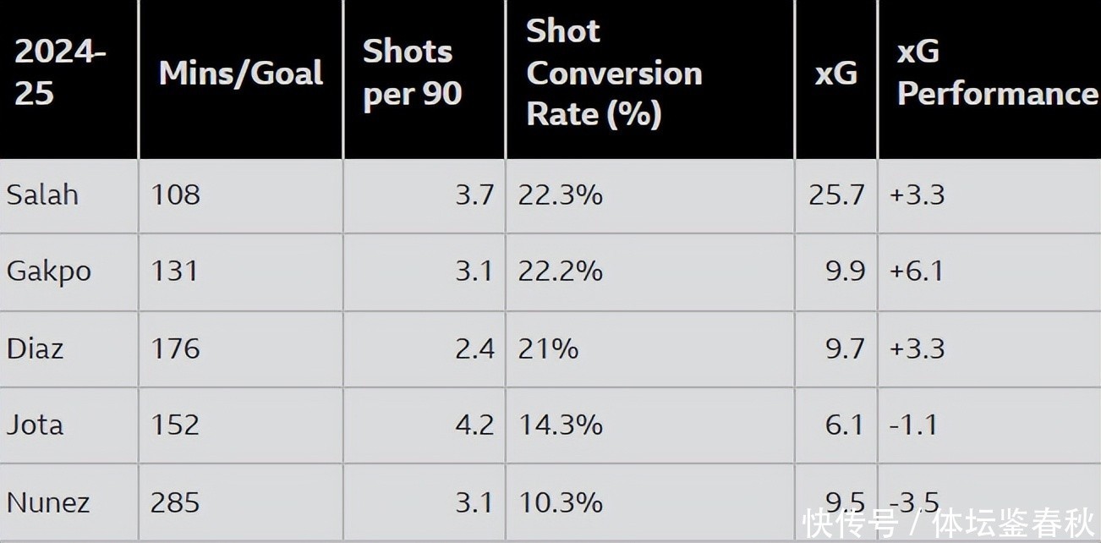Select the Diaz player name cell
Image resolution: width=1101 pixels, height=543 pixels.
click(35, 348)
